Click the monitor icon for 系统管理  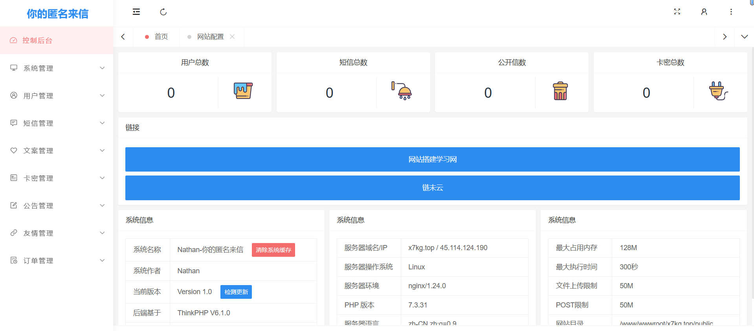pyautogui.click(x=14, y=68)
